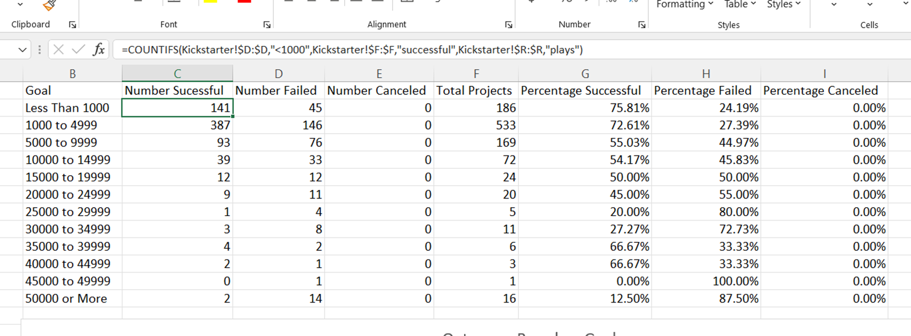
Task: Open the Font group dialog launcher
Action: pos(267,24)
